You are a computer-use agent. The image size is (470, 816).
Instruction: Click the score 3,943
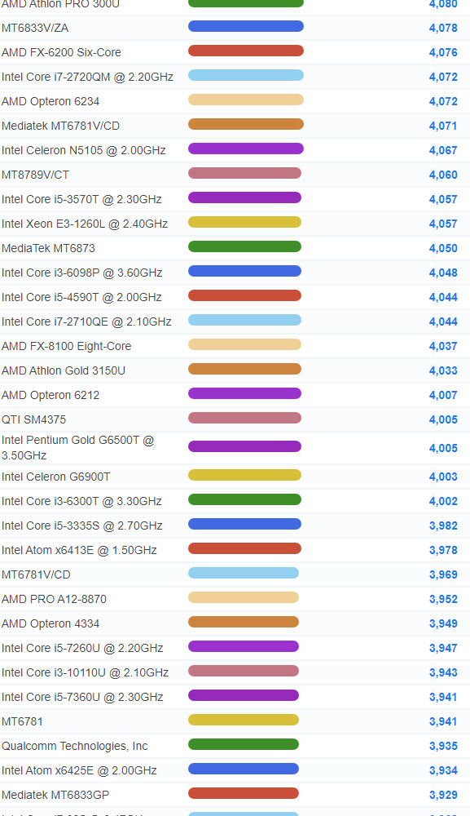click(x=443, y=672)
